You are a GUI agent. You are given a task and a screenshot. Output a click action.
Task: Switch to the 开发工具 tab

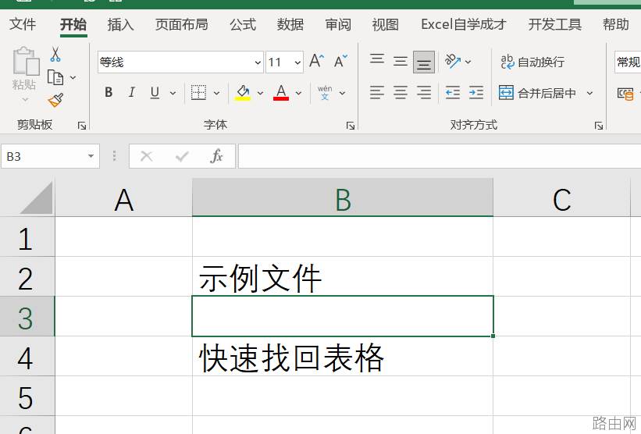[x=555, y=24]
